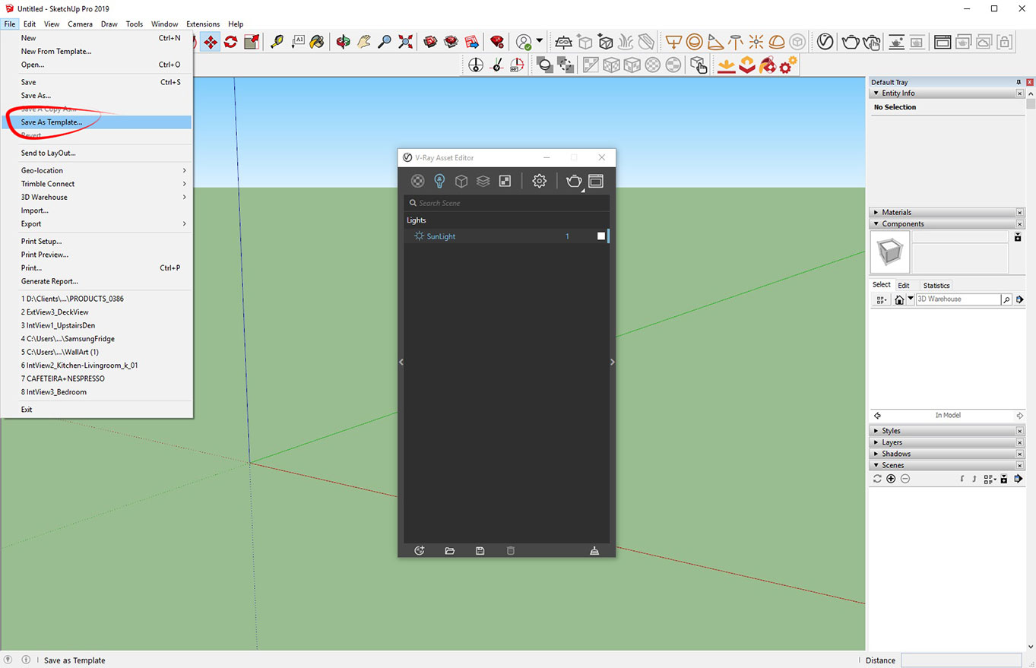Click the 3D Warehouse search field
The width and height of the screenshot is (1036, 668).
click(958, 299)
